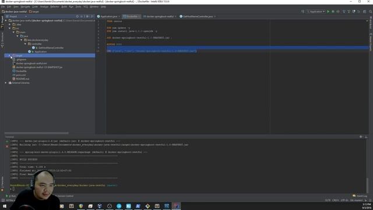Screen dimensions: 373x210
Task: Select README.md in the project tree
Action: (x=22, y=79)
